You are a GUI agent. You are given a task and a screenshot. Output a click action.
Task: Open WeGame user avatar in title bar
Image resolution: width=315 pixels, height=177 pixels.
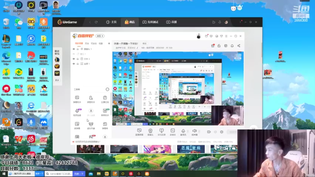coord(226,22)
